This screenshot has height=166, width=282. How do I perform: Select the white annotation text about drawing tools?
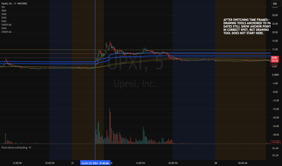(247, 26)
